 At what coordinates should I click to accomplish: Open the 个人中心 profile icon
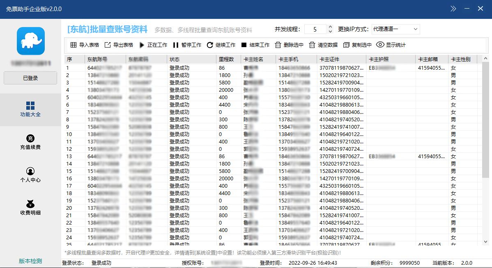click(x=30, y=171)
